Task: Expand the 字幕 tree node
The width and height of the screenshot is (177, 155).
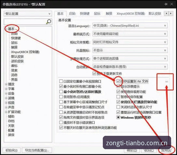Action: point(6,89)
